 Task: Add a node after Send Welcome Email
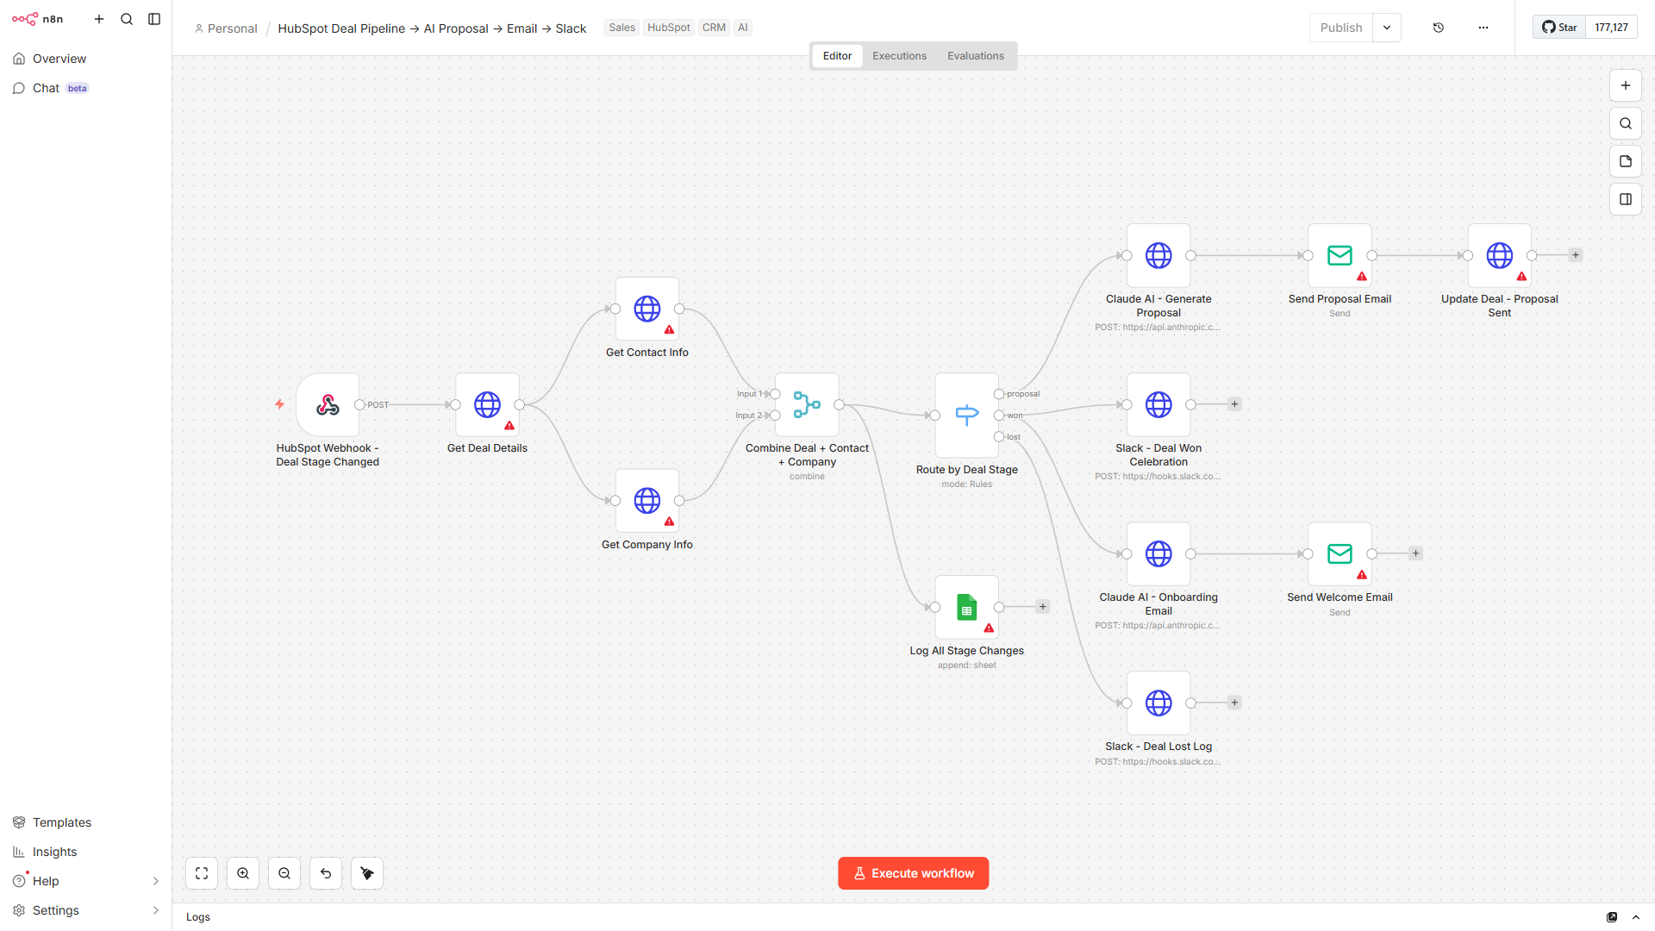tap(1415, 553)
